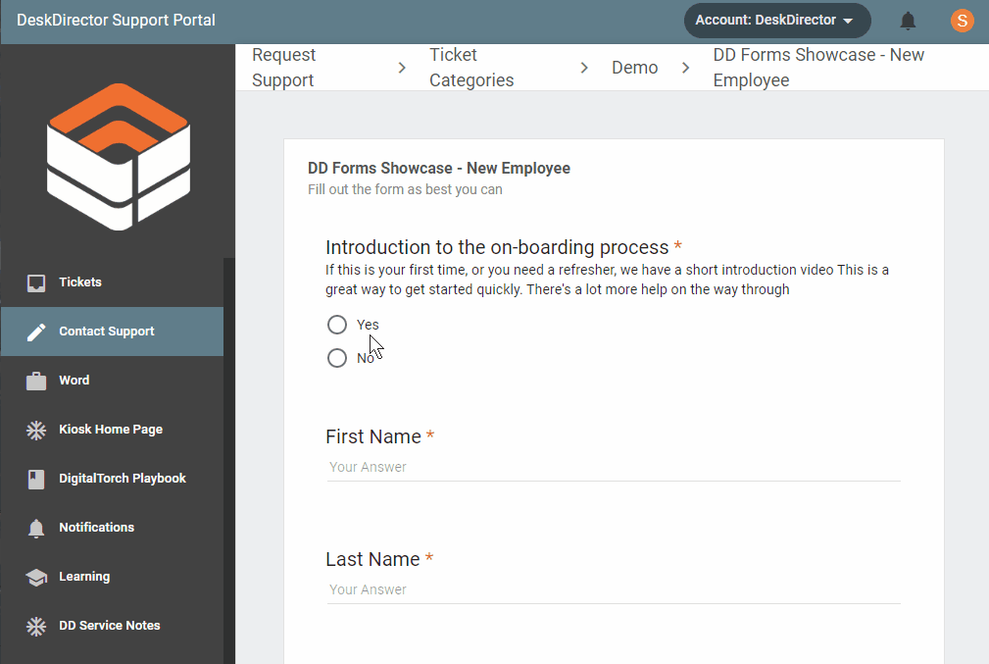989x664 pixels.
Task: Open notifications bell in top header
Action: 908,21
